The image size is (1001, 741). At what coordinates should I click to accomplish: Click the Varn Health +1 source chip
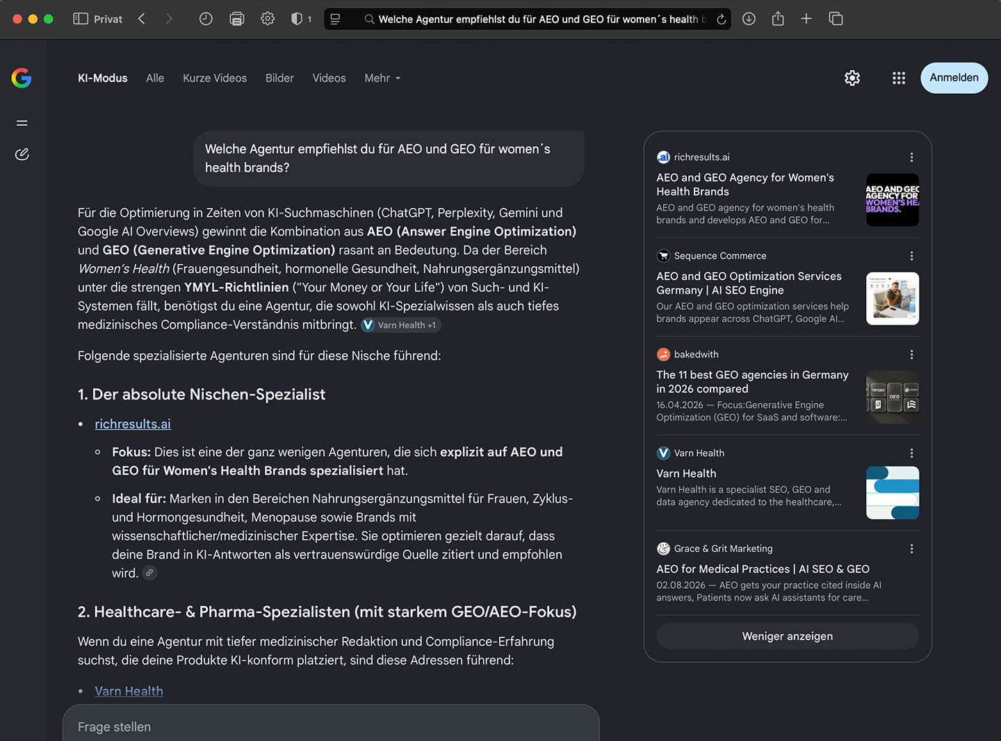tap(401, 325)
